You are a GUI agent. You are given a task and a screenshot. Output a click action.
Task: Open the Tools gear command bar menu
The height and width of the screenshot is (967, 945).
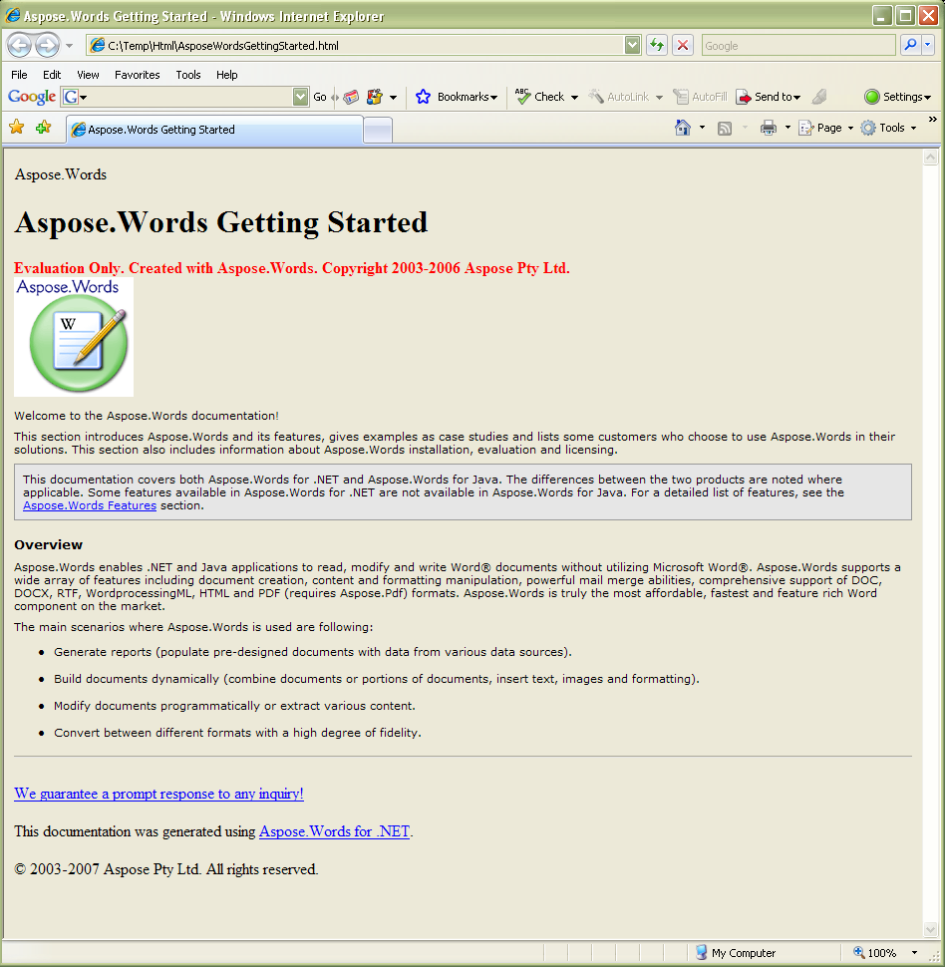pyautogui.click(x=889, y=128)
